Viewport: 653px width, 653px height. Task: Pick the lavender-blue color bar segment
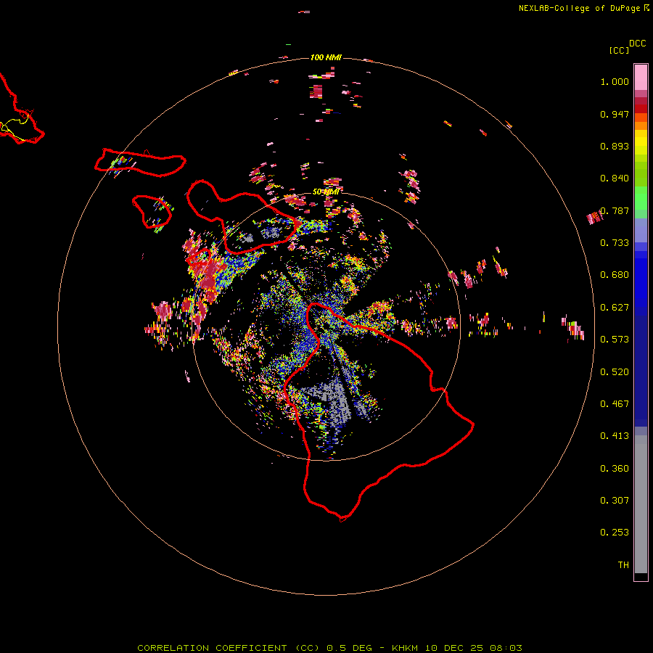(x=641, y=230)
